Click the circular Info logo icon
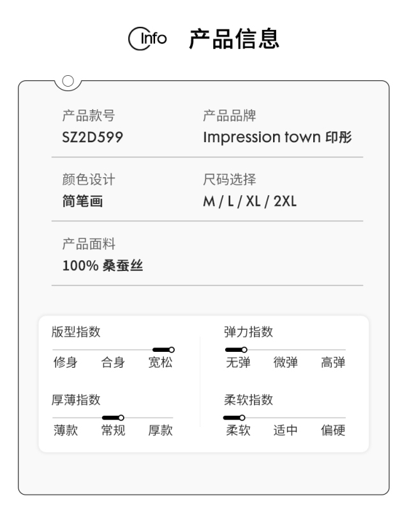The image size is (407, 510). coord(147,39)
